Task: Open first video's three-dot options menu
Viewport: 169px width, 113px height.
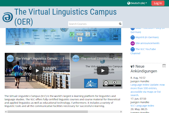Action: point(66,58)
